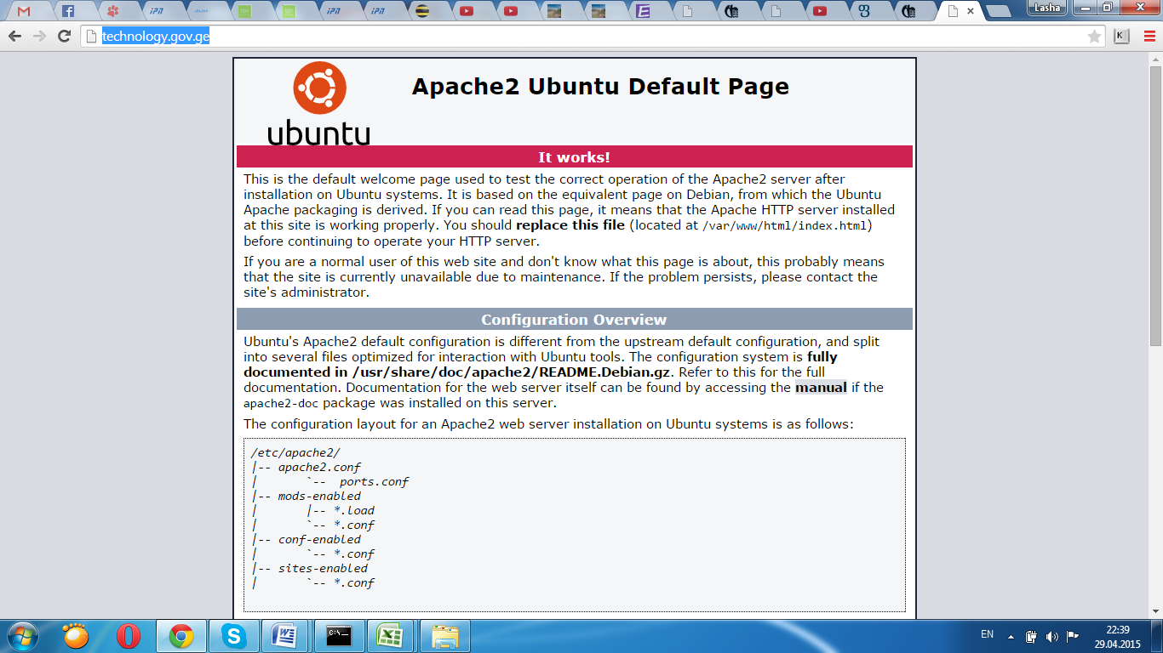Click '*.load' in the layout tree
Screen dimensions: 1163x653
click(x=354, y=511)
